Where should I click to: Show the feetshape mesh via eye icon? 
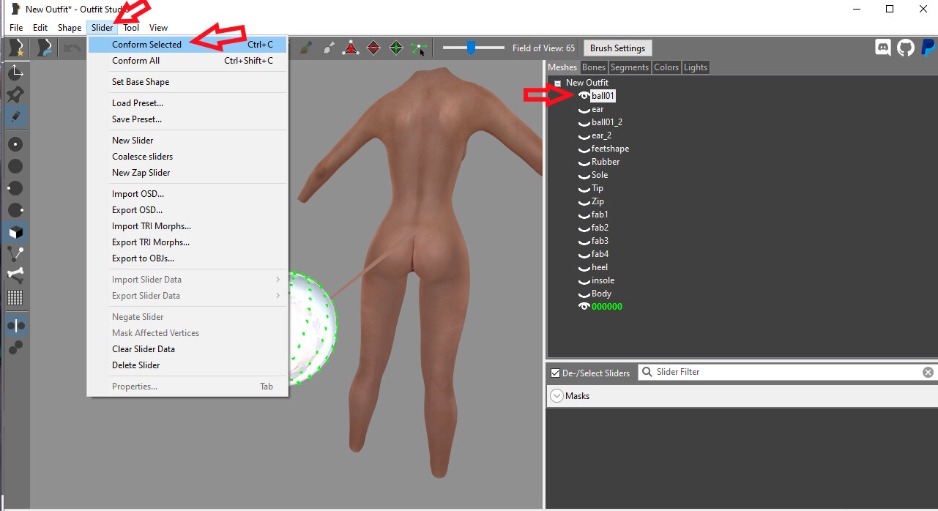[584, 149]
